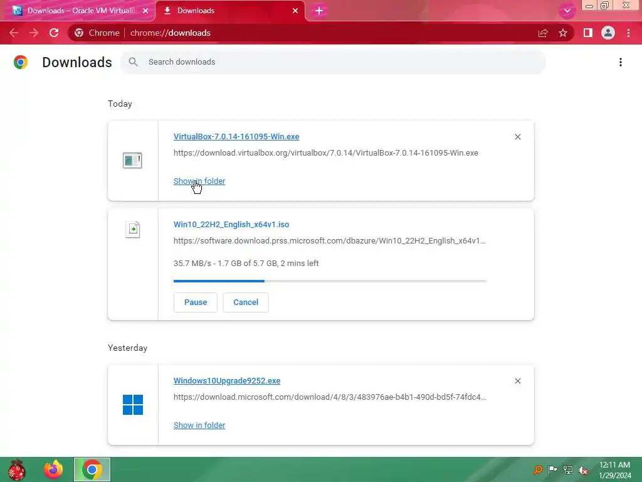Open the Action Center flag tray icon
642x482 pixels.
tap(553, 469)
